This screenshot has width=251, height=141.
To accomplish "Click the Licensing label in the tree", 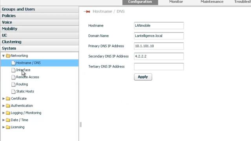I will [18, 127].
